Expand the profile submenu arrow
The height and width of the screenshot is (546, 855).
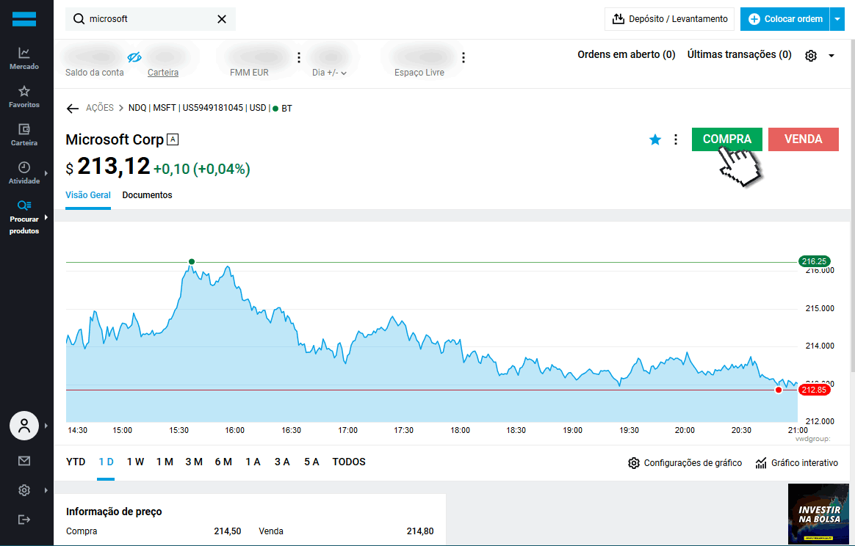46,426
